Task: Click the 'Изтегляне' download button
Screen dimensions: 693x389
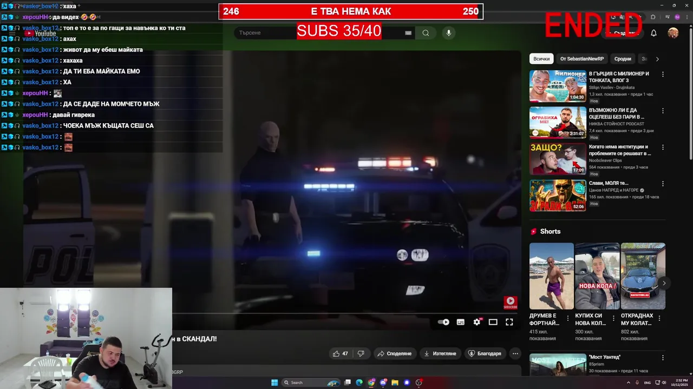Action: 440,353
